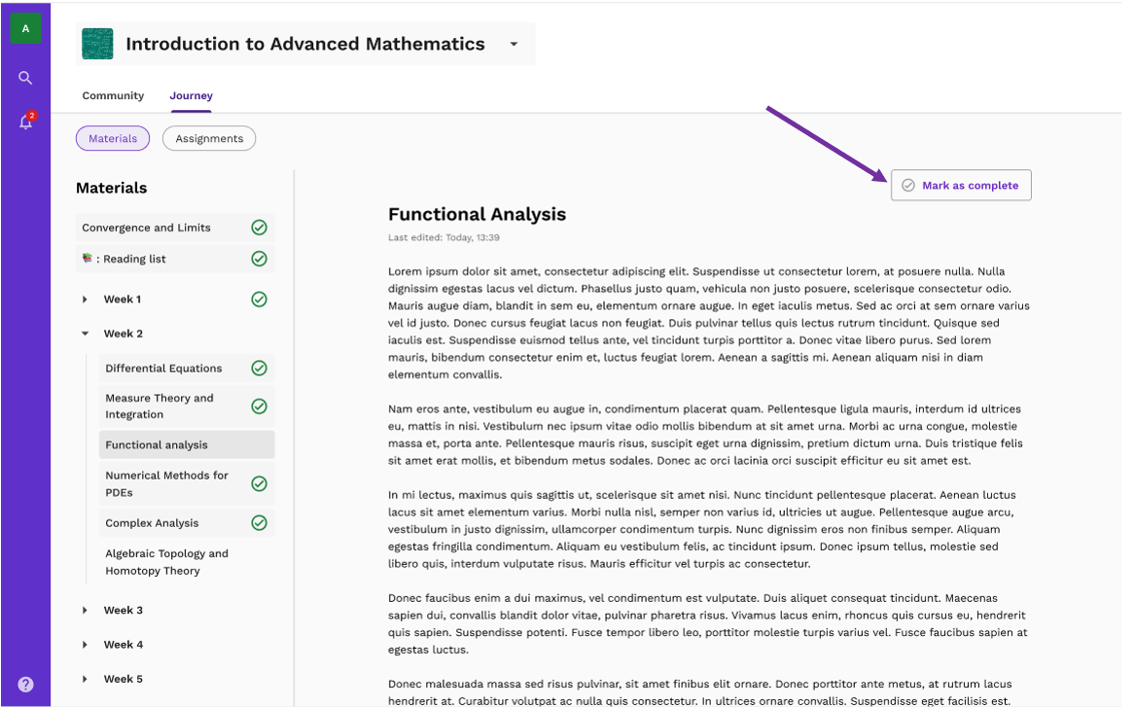Switch to the Community tab
1136x707 pixels.
click(x=112, y=95)
